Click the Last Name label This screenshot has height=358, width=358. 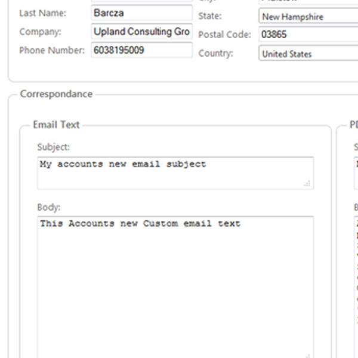43,13
